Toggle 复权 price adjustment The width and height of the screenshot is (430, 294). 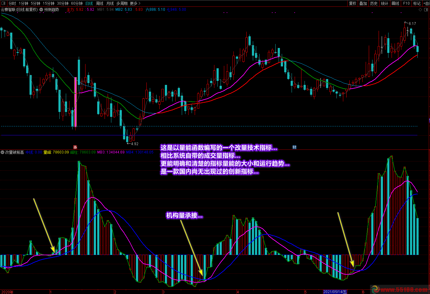pyautogui.click(x=352, y=3)
